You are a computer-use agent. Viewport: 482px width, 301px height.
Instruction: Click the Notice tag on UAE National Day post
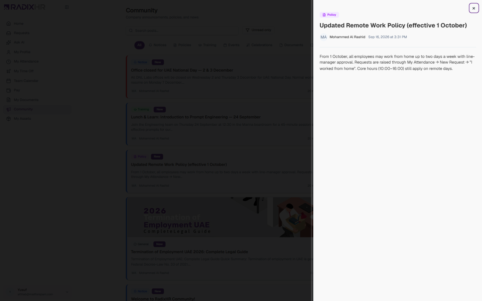(x=140, y=62)
